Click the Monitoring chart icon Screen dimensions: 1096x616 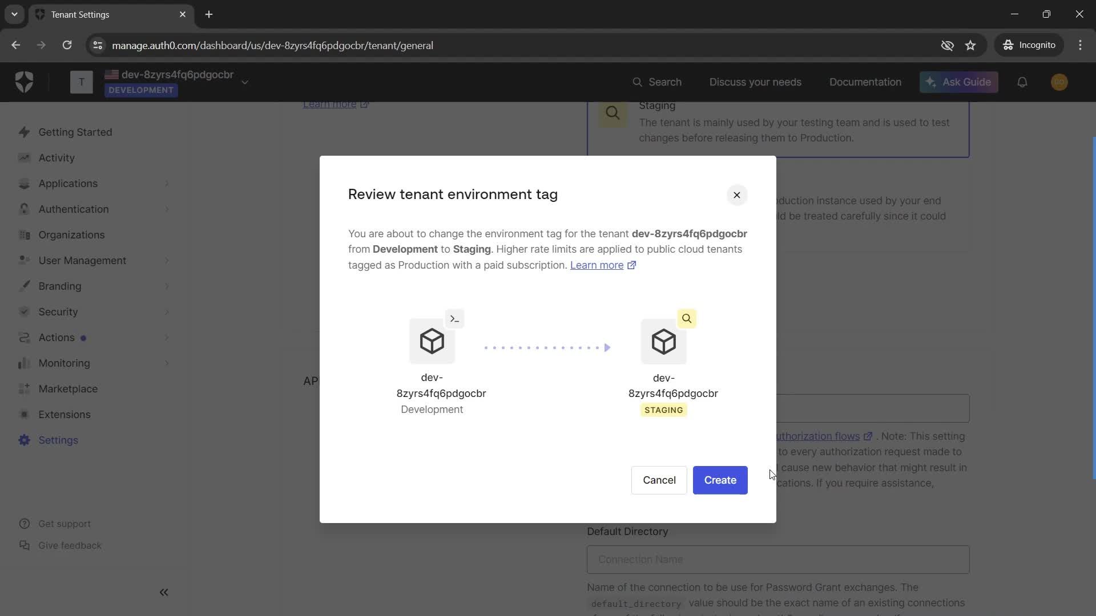coord(24,363)
